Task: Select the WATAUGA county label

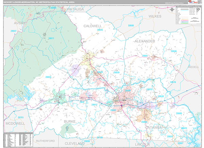Action: [75, 9]
